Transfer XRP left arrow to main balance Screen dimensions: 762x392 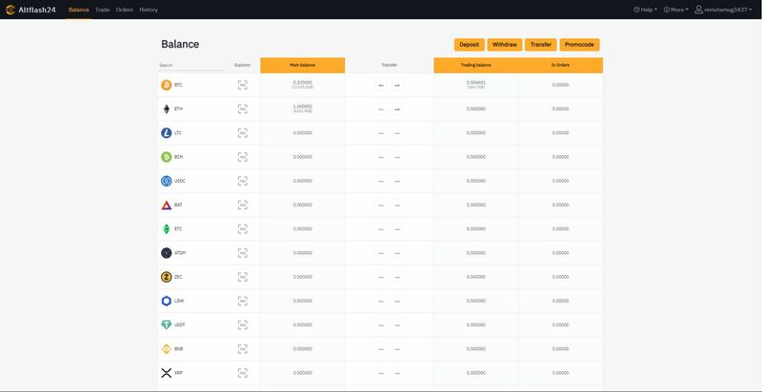click(x=381, y=373)
